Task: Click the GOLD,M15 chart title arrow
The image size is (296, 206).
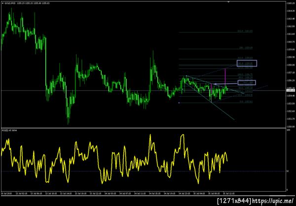Action: 2,3
